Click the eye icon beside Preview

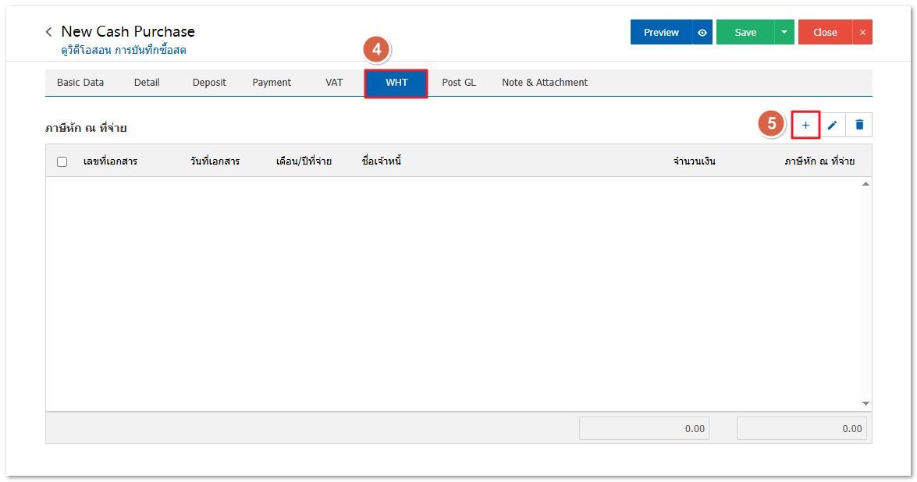click(x=702, y=33)
